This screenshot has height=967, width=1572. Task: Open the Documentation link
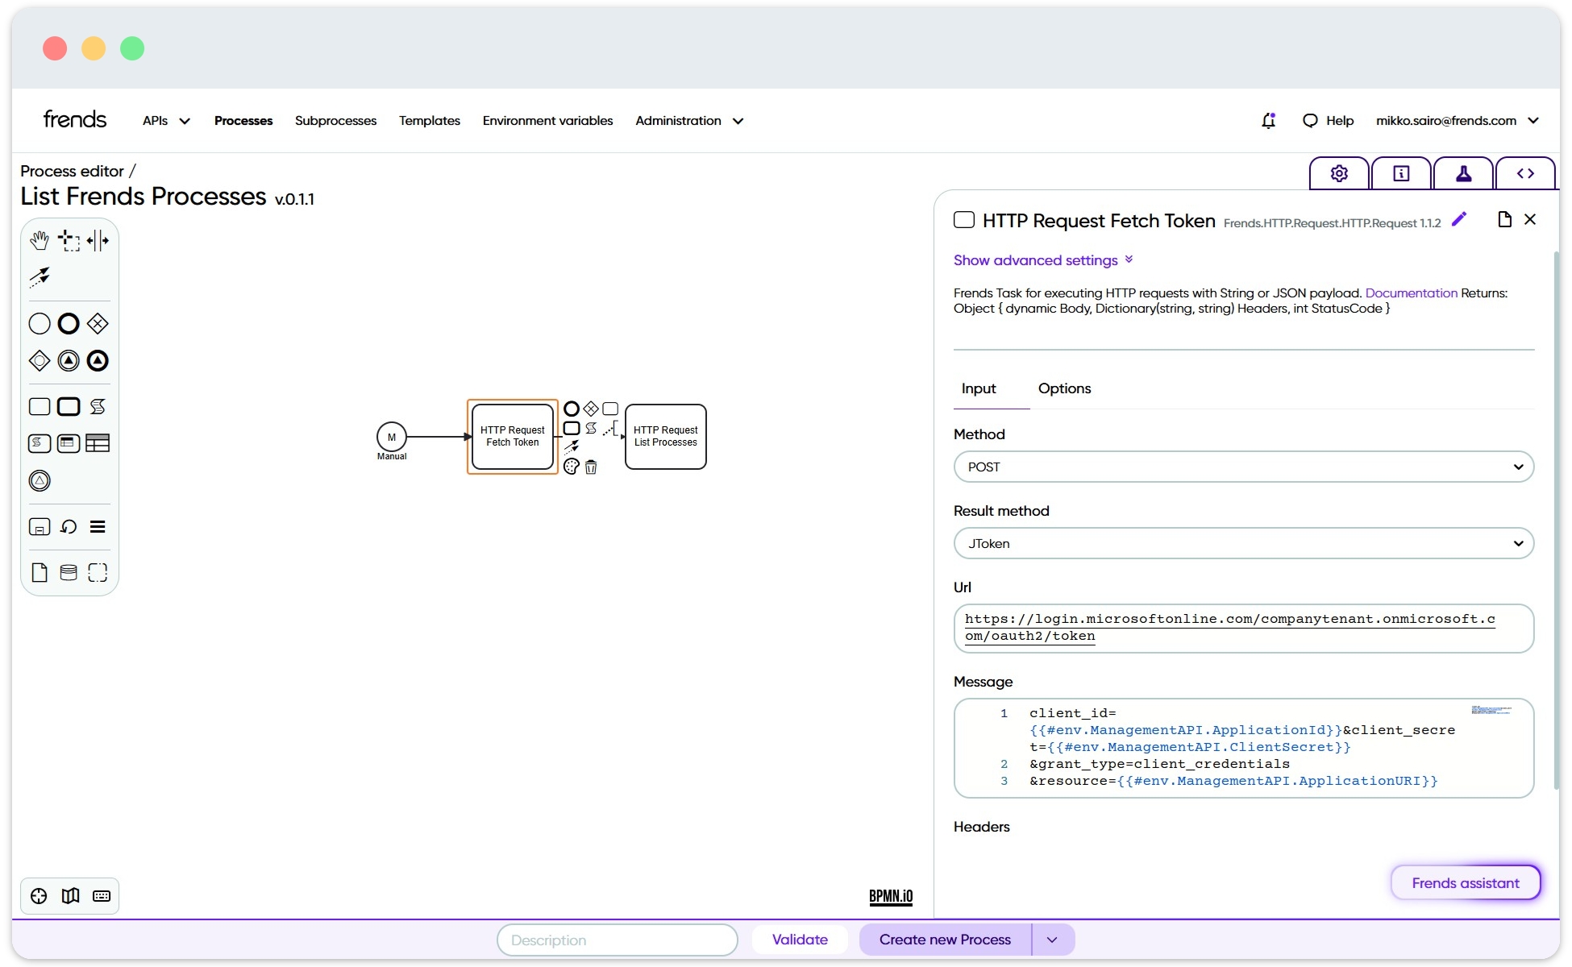click(x=1410, y=293)
